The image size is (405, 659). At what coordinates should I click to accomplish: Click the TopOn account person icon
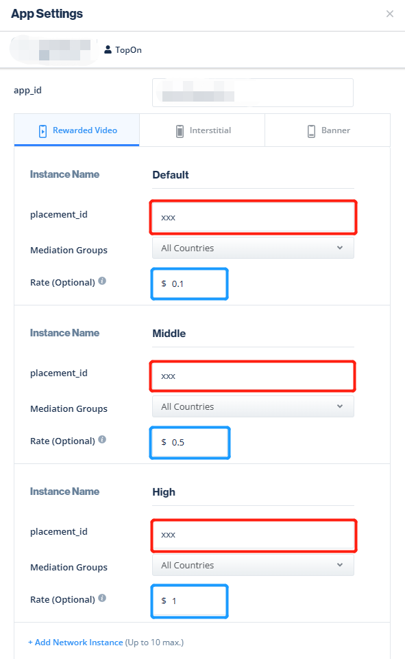click(x=106, y=49)
